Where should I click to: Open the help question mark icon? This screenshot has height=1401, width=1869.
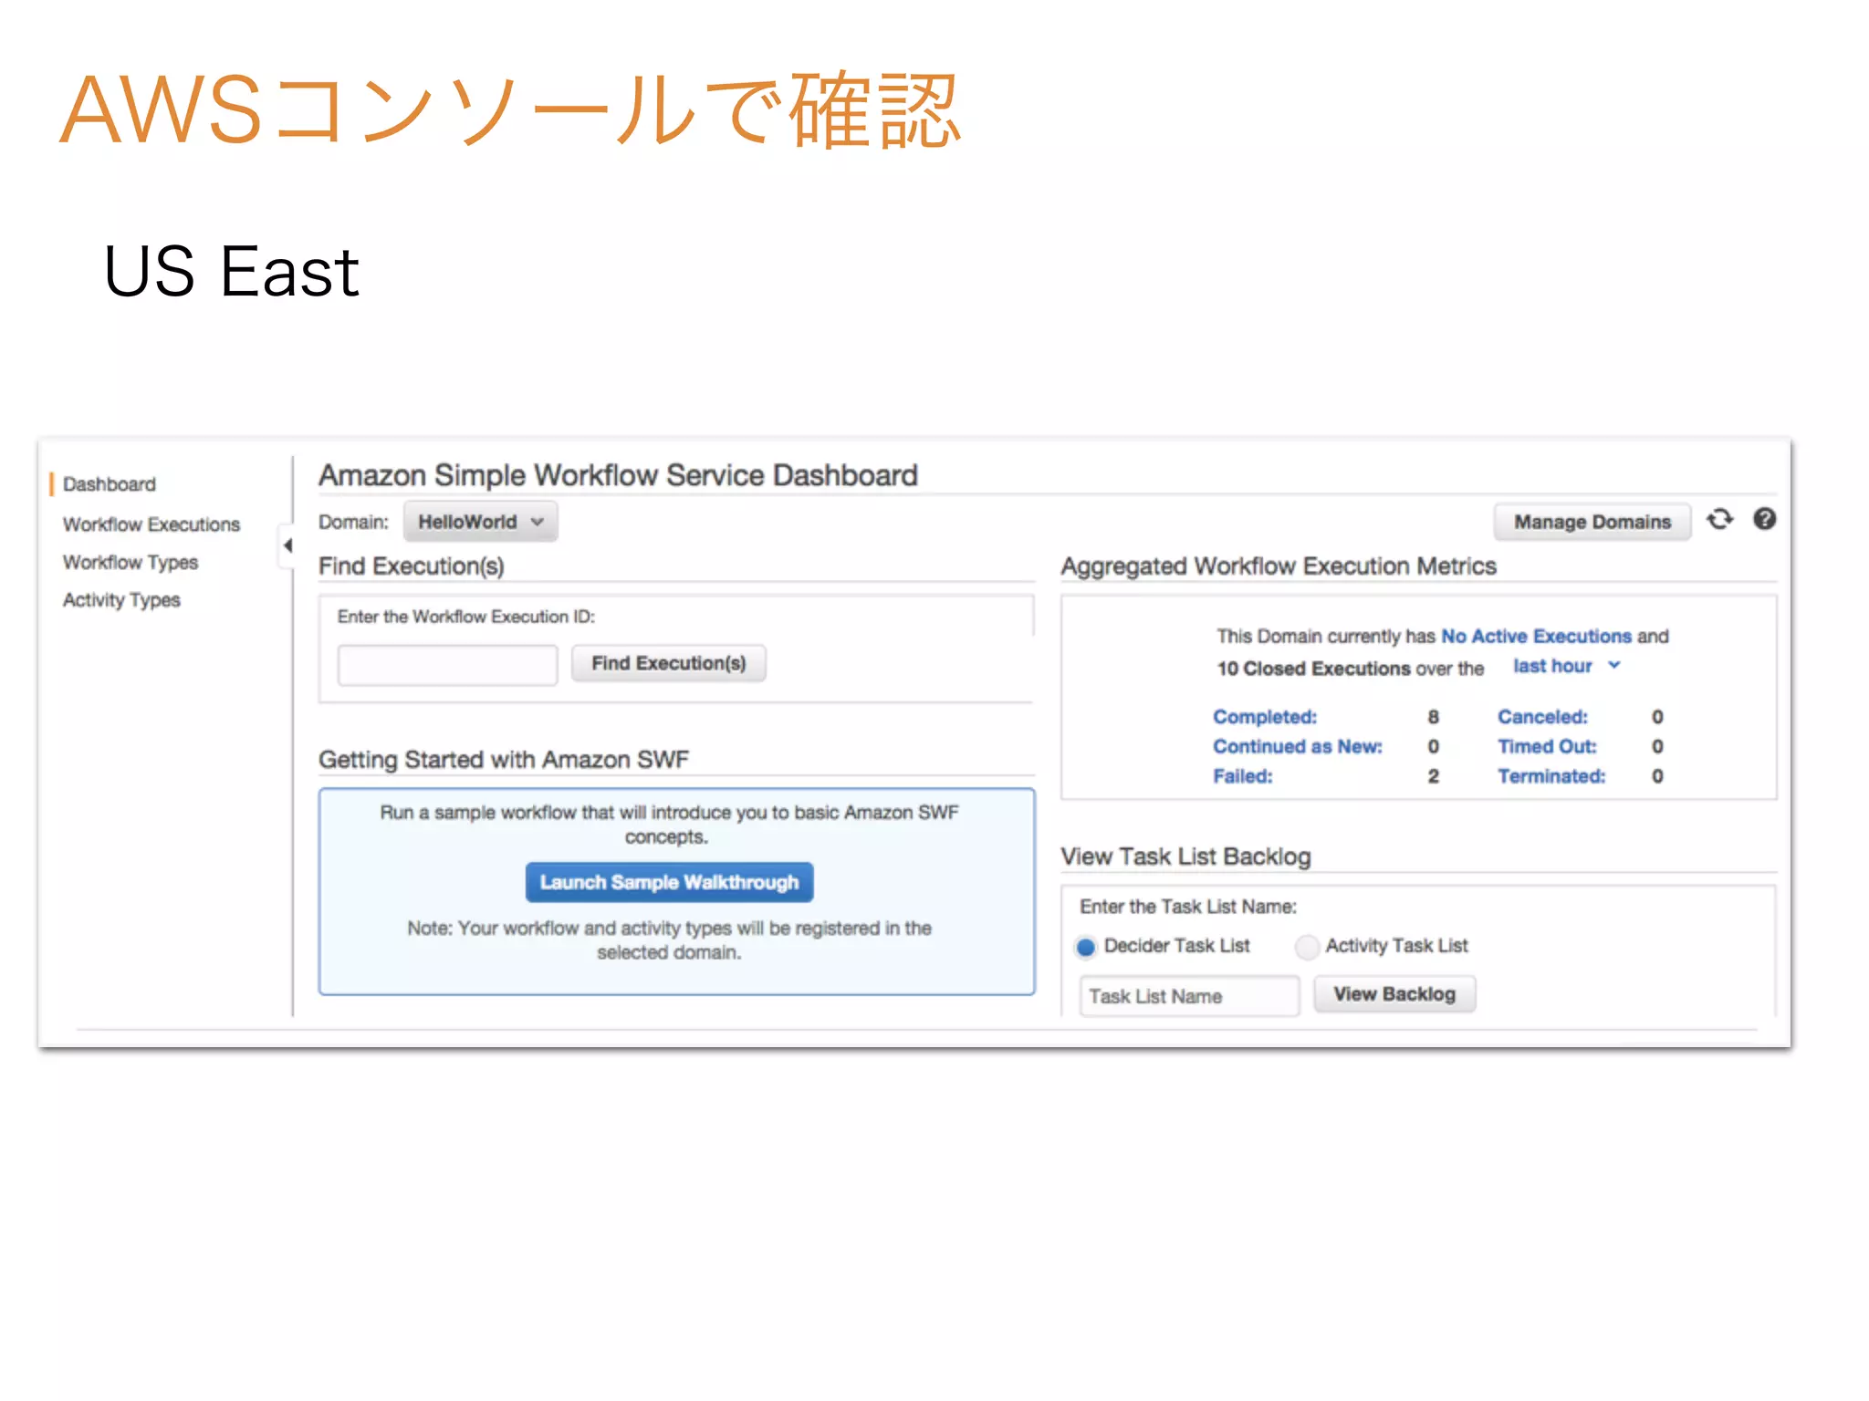click(1765, 519)
